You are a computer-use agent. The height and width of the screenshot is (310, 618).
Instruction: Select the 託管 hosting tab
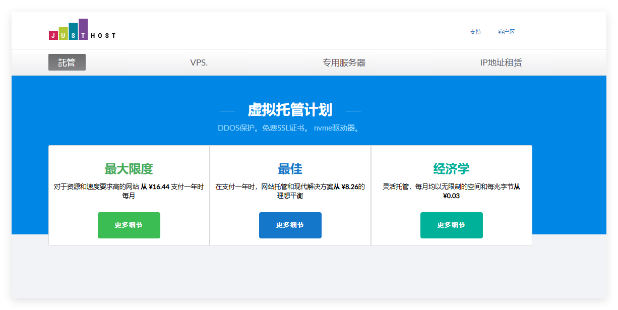click(x=67, y=63)
